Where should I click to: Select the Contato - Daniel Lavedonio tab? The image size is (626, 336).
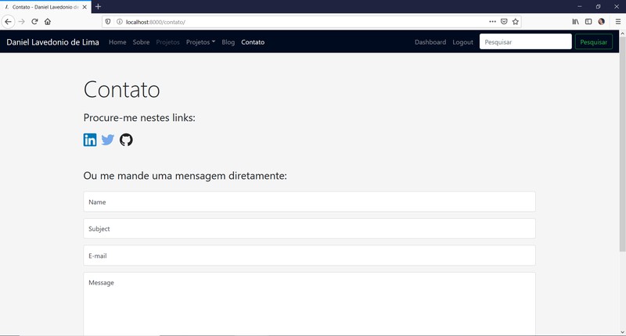click(45, 7)
